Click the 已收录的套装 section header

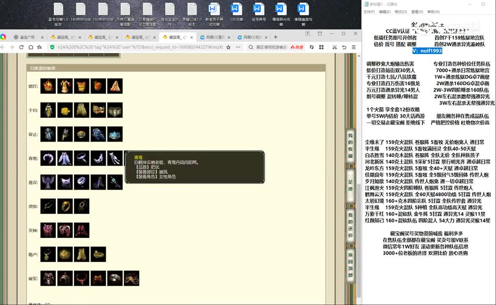click(x=176, y=68)
